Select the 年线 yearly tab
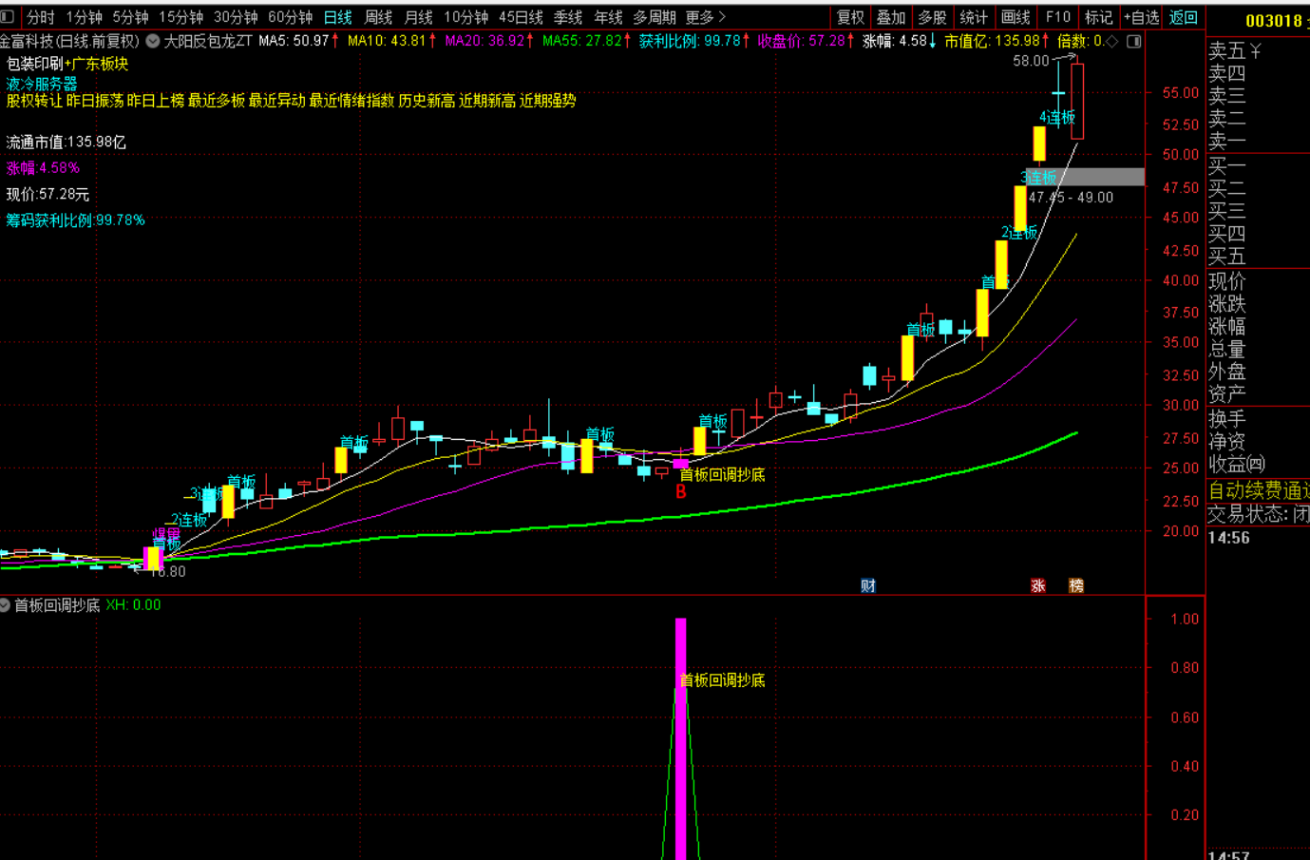Viewport: 1310px width, 860px height. 609,17
